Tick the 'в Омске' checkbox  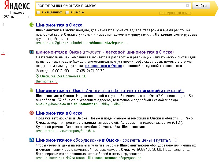tap(67, 12)
